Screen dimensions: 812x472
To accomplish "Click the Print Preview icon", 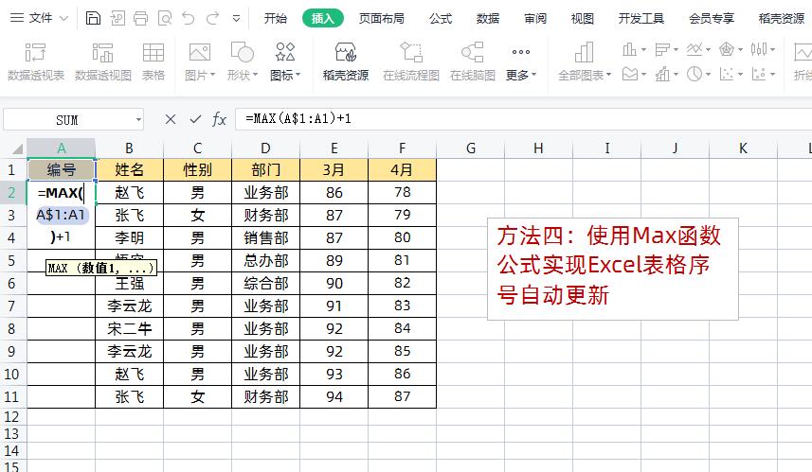I will click(165, 19).
